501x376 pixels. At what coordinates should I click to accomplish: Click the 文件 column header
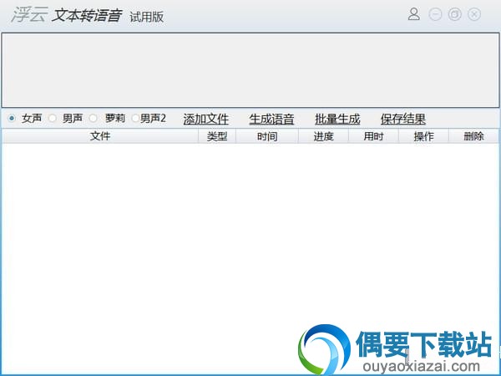(x=100, y=136)
